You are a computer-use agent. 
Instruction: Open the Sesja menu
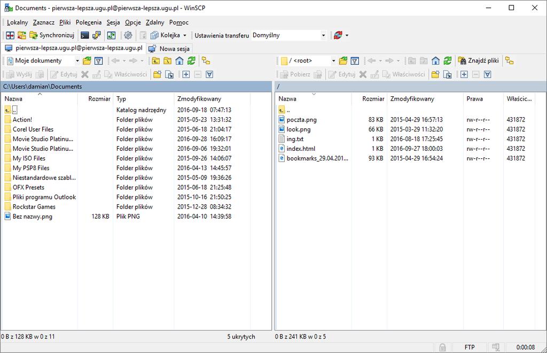(113, 22)
